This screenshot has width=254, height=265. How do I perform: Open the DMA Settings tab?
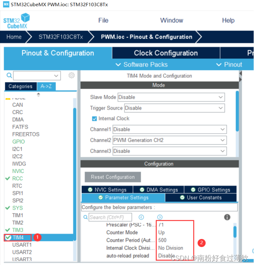159,190
